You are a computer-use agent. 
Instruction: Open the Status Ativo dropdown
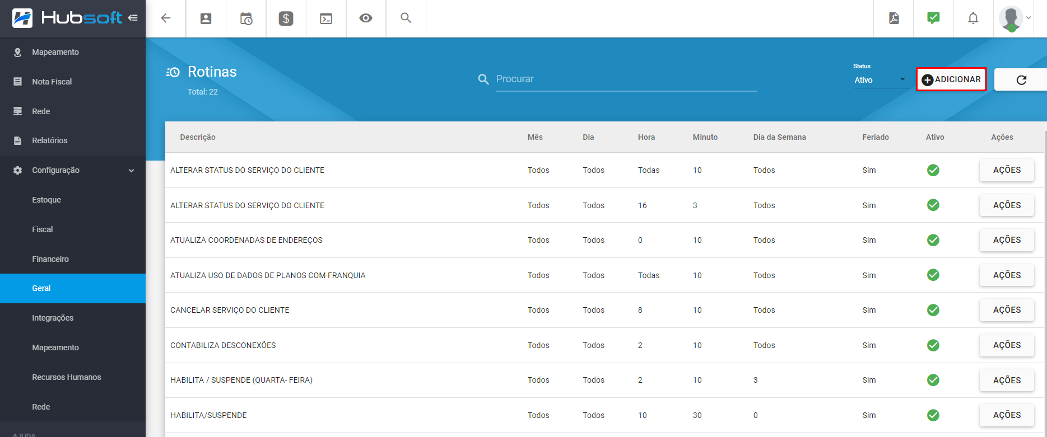pyautogui.click(x=880, y=80)
